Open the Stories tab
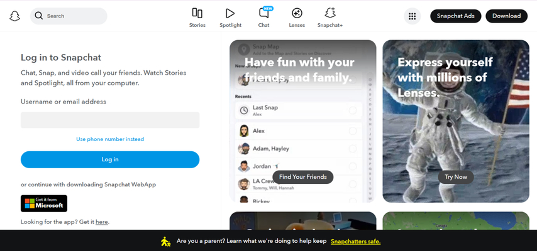 tap(197, 18)
